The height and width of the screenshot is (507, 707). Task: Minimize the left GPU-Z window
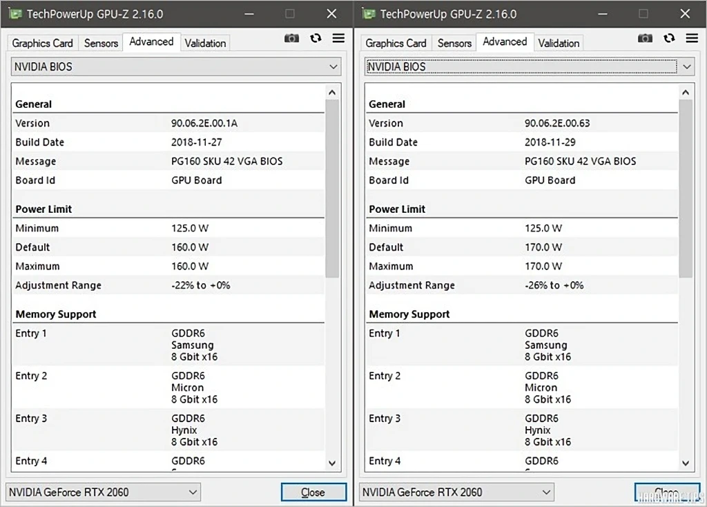249,14
